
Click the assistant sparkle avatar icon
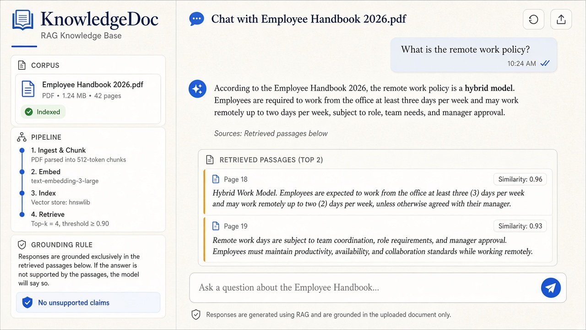[x=197, y=89]
